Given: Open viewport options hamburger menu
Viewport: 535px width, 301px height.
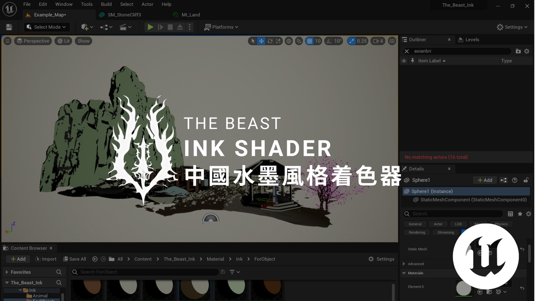Looking at the screenshot, I should tap(7, 41).
